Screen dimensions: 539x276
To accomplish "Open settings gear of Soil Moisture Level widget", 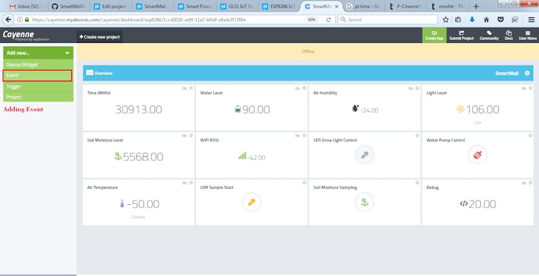I will [191, 135].
